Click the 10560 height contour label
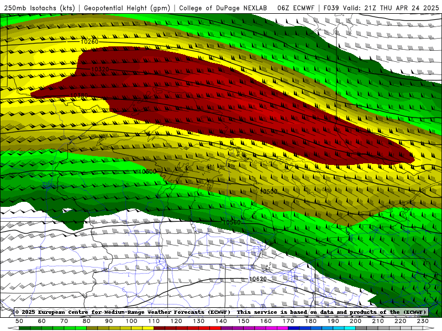The image size is (442, 331). click(x=231, y=222)
